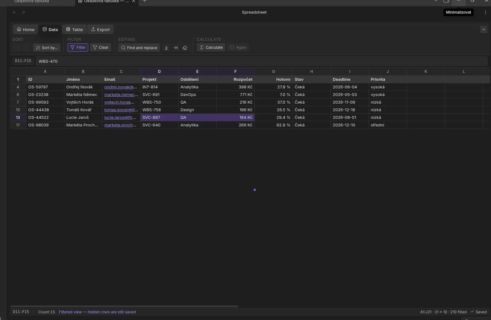The height and width of the screenshot is (320, 491).
Task: Select row 4 header
Action: (18, 87)
